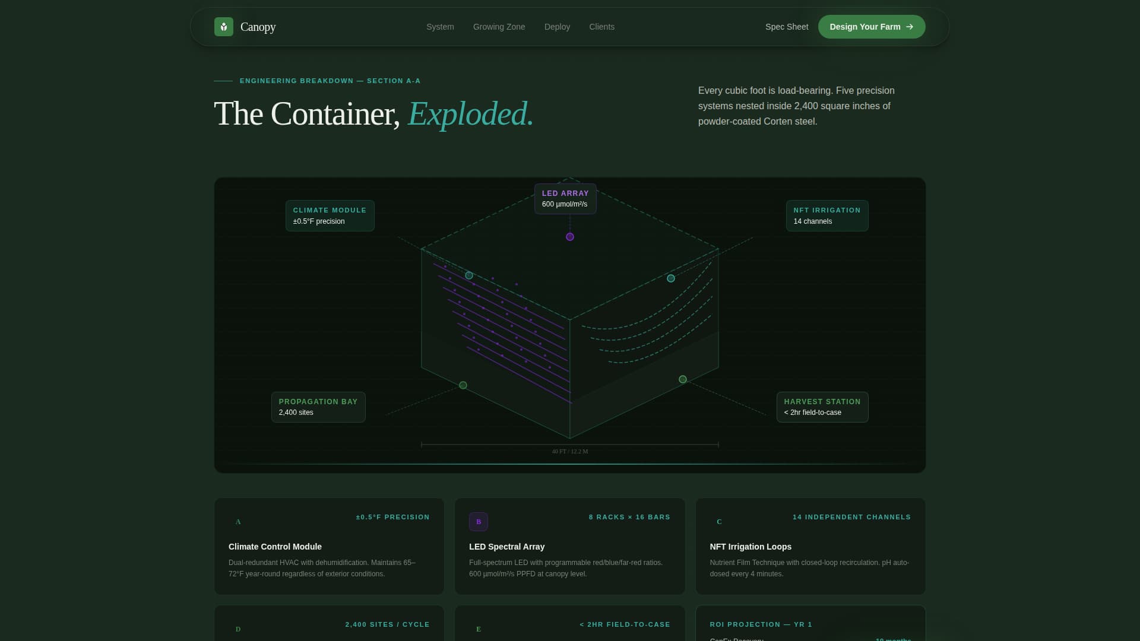1140x641 pixels.
Task: Click the letter A badge icon
Action: (238, 522)
